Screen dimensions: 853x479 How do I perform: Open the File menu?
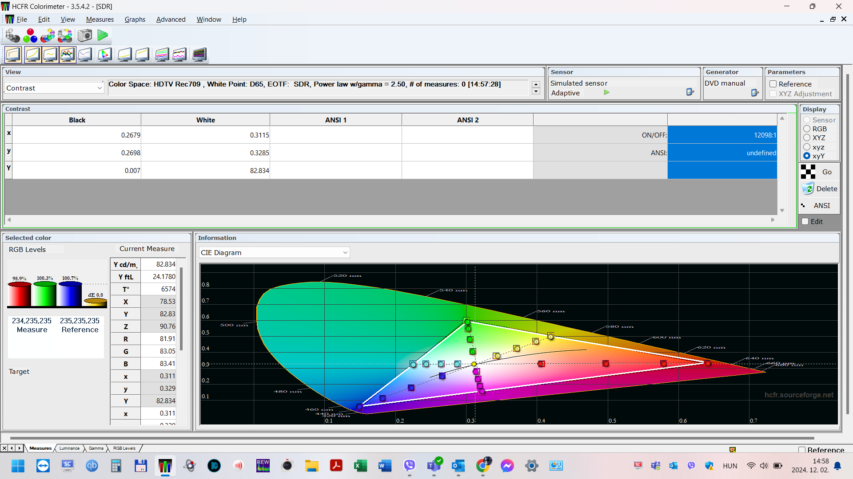coord(22,19)
